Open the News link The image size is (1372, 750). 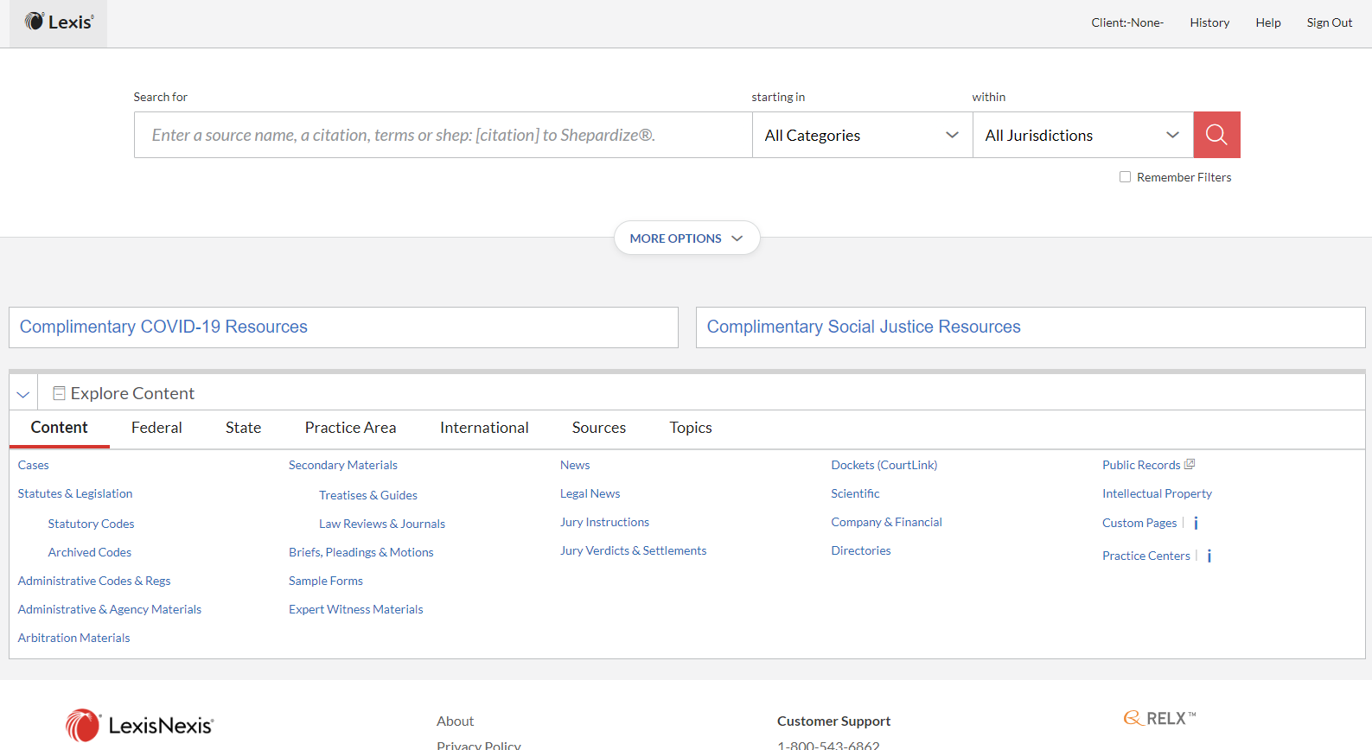pos(575,465)
